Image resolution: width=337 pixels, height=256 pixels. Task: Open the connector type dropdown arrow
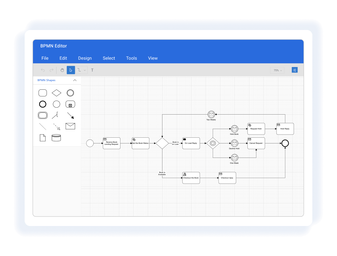[x=85, y=70]
